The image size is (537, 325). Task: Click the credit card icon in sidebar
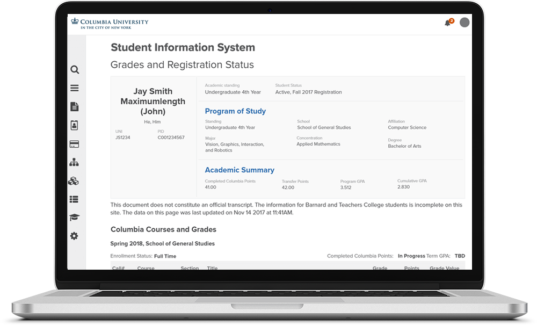coord(74,144)
